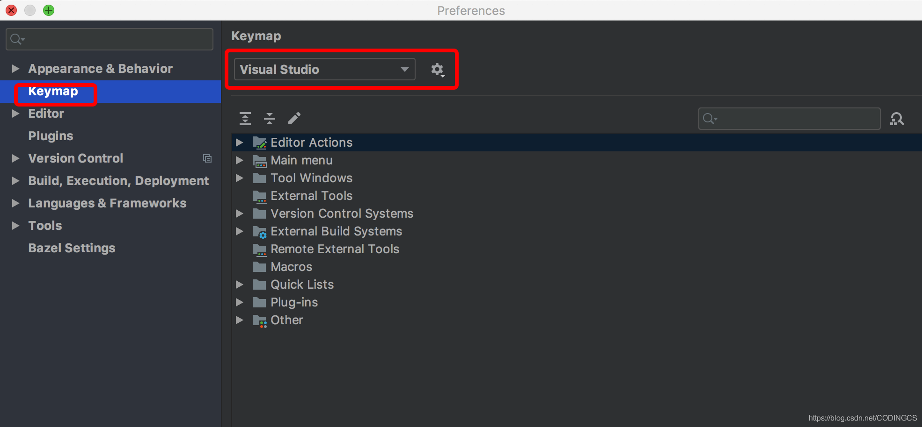Focus the sidebar settings search field
Viewport: 922px width, 427px height.
[x=110, y=39]
